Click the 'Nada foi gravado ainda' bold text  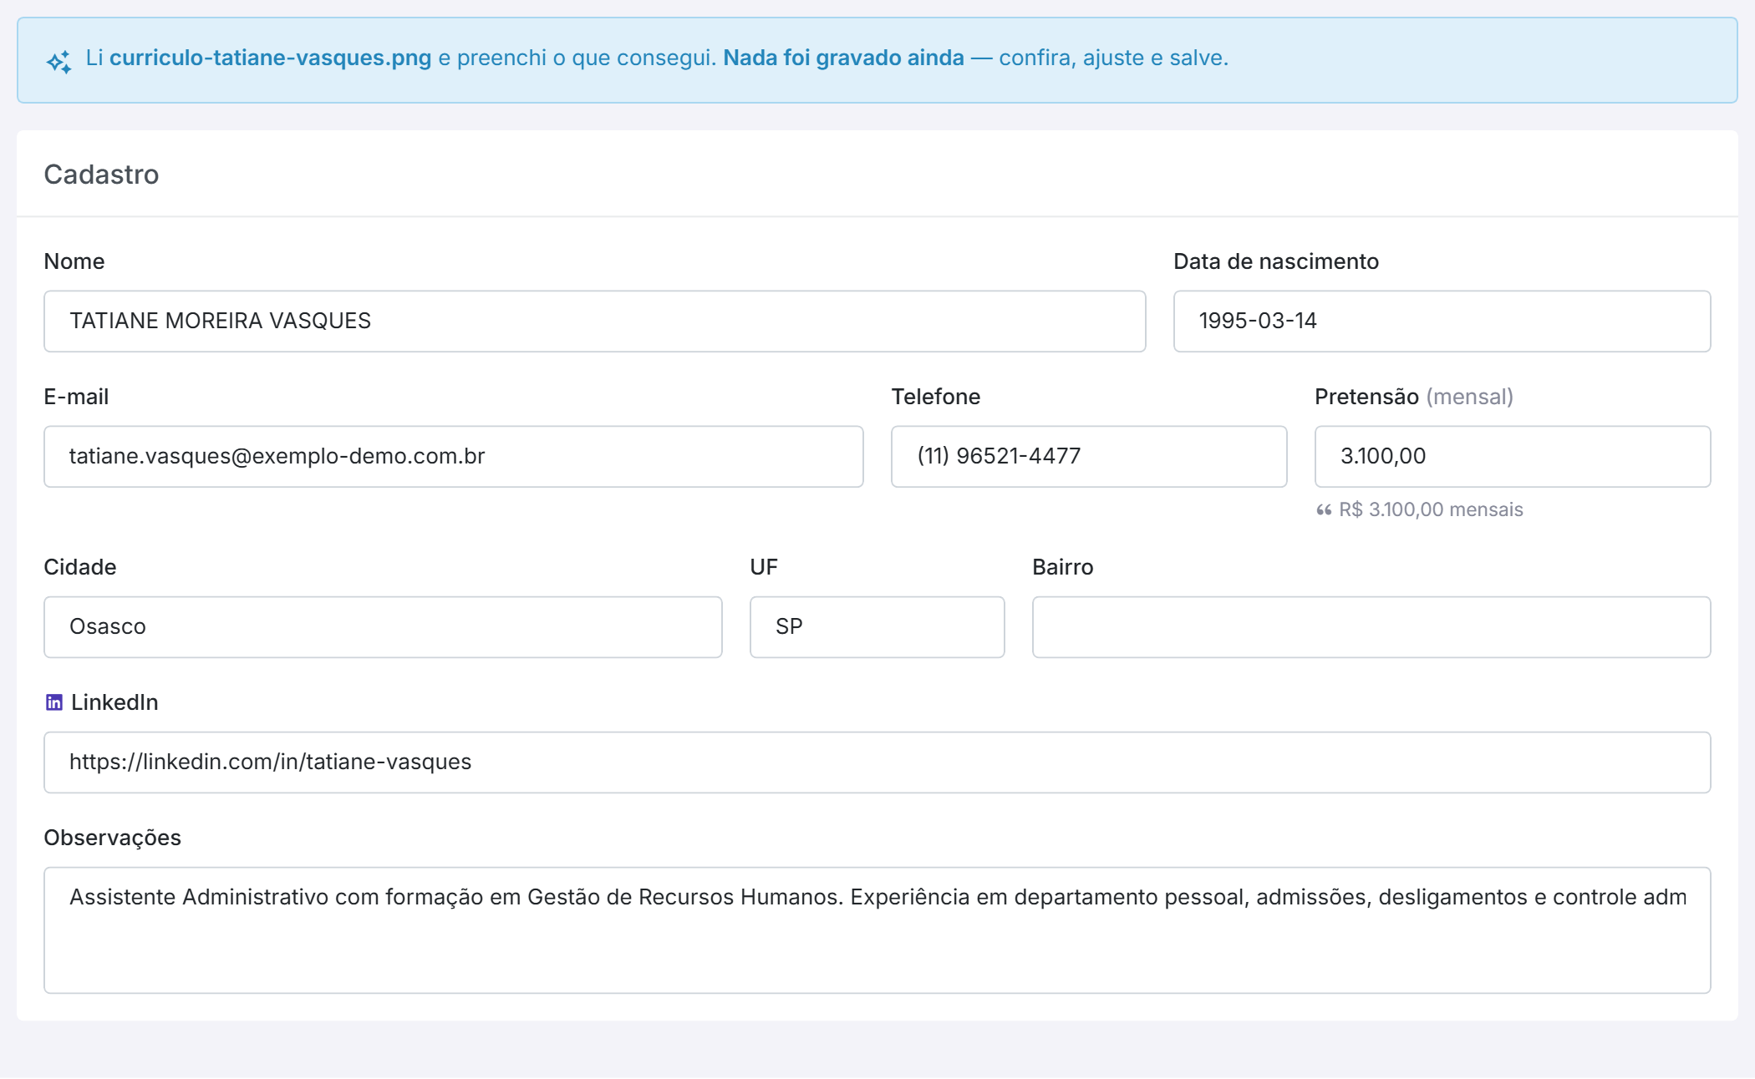pyautogui.click(x=843, y=58)
